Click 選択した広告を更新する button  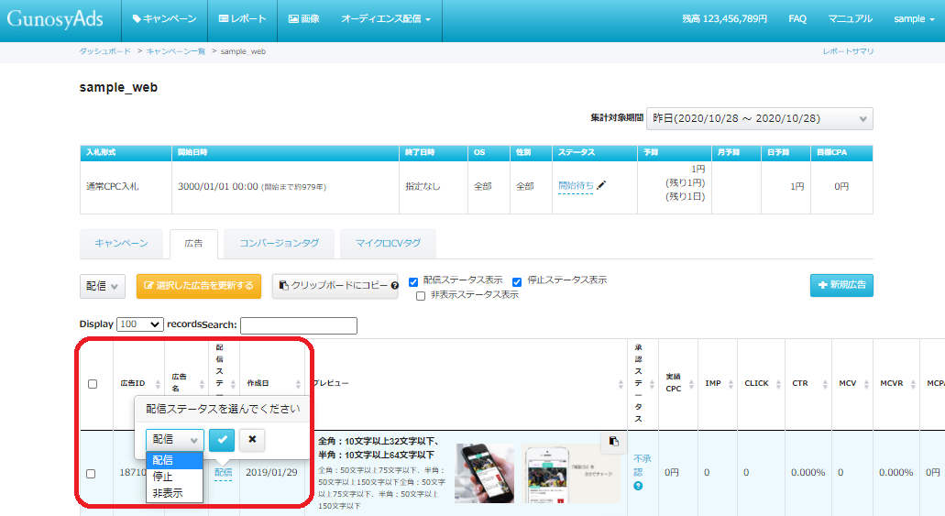[x=199, y=286]
